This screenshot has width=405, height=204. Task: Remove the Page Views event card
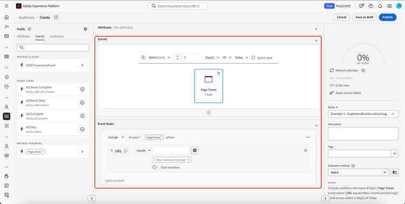pyautogui.click(x=219, y=73)
